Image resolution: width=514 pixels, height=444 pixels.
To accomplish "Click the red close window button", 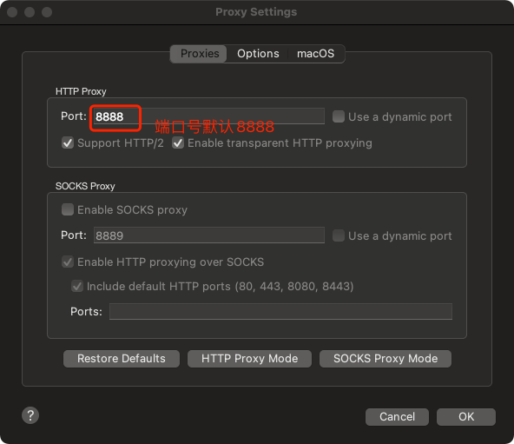I will pyautogui.click(x=12, y=12).
